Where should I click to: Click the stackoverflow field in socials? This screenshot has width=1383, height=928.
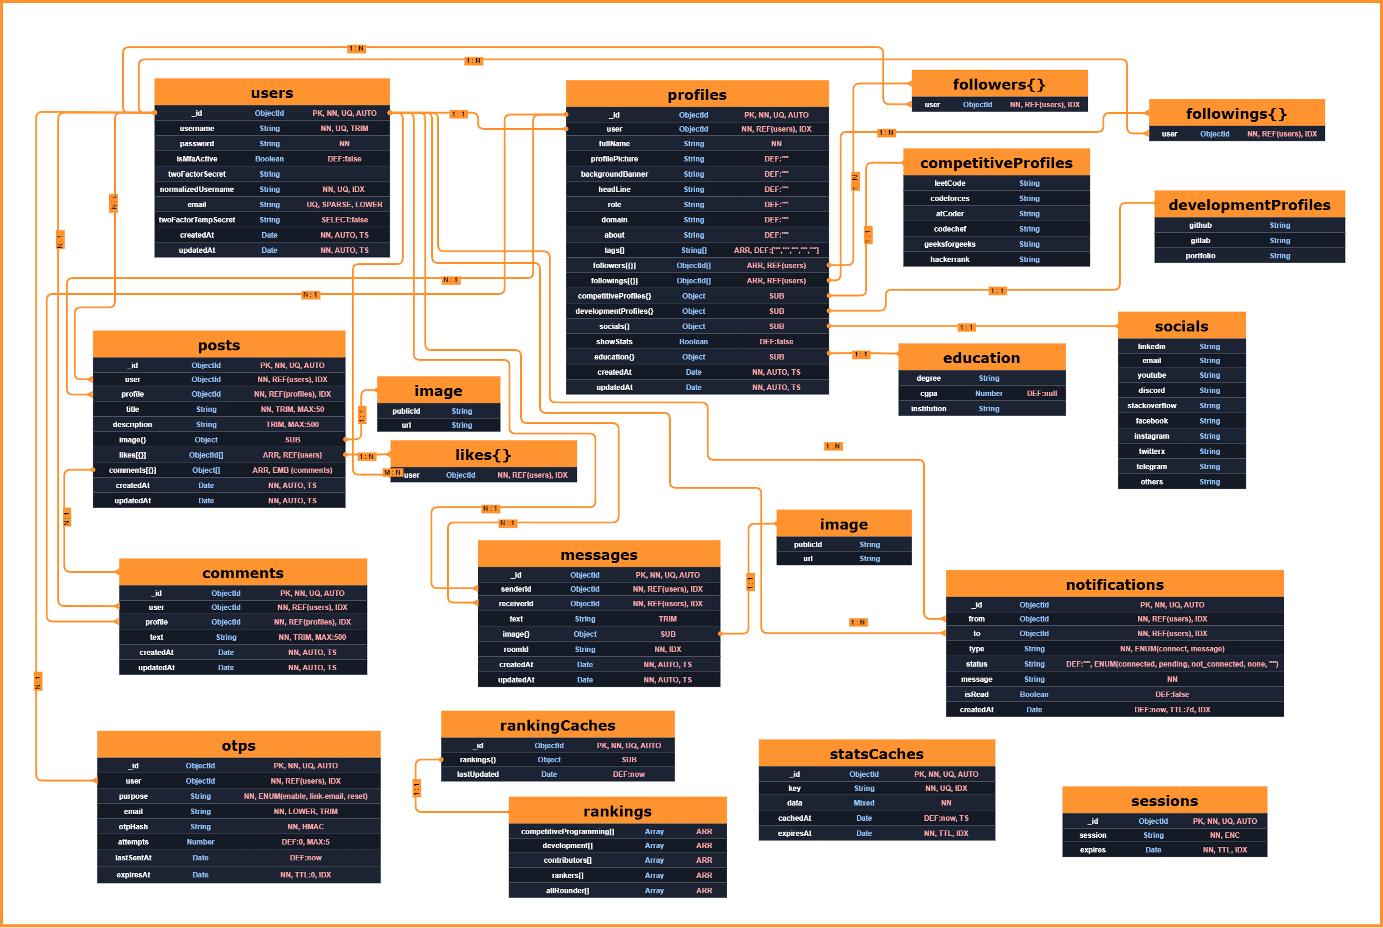(1181, 405)
